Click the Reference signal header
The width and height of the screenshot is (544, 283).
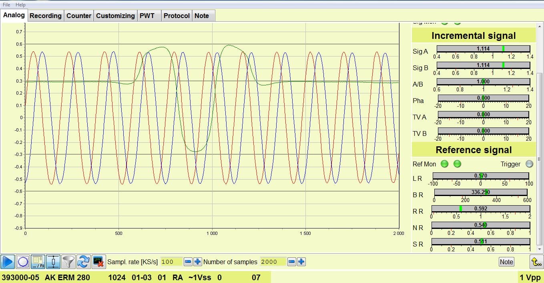tap(474, 150)
